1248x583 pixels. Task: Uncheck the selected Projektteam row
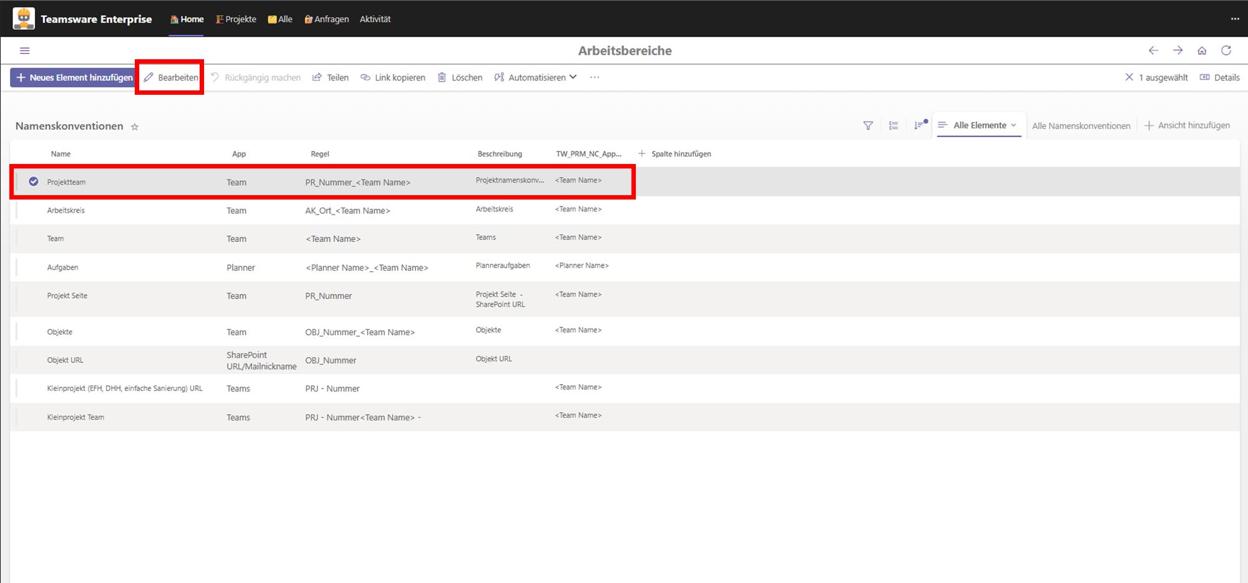(x=34, y=181)
